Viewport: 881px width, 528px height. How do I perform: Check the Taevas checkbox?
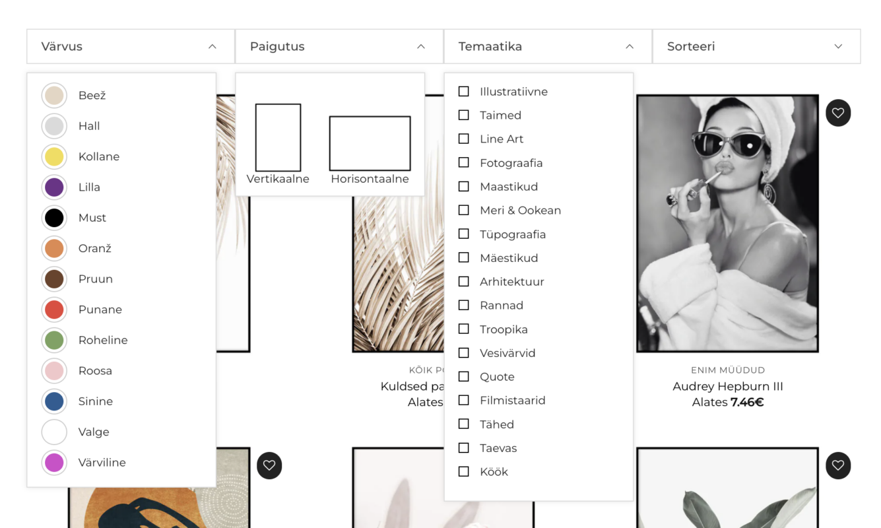pos(464,447)
